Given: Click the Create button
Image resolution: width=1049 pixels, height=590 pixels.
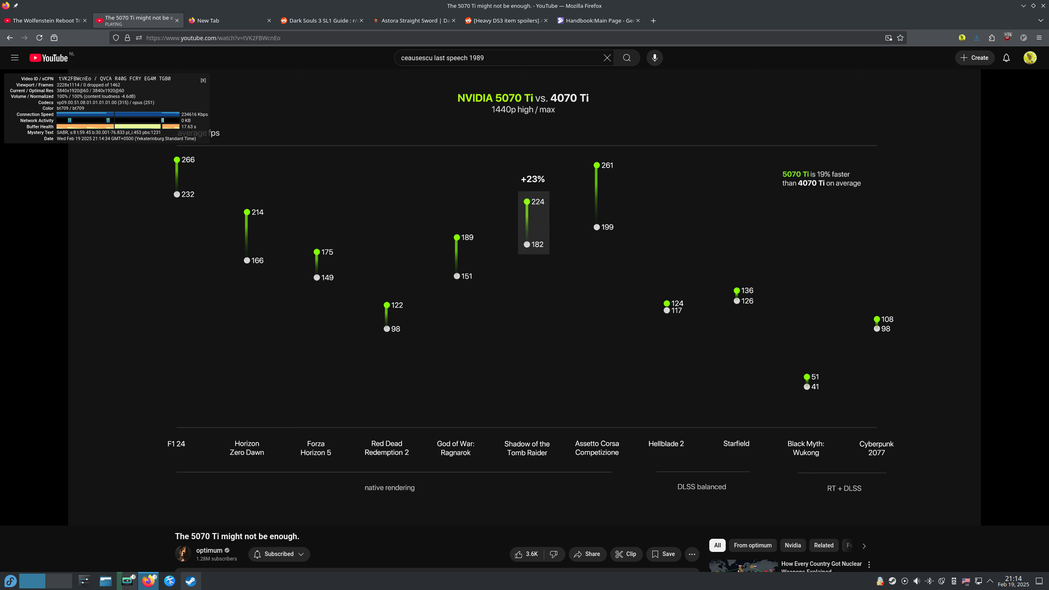Looking at the screenshot, I should click(974, 58).
